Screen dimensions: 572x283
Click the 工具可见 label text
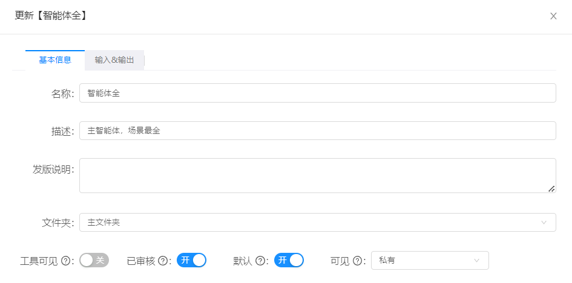pos(39,261)
